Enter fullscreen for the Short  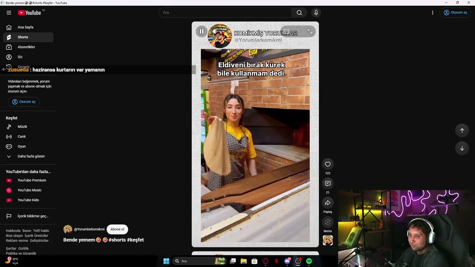pyautogui.click(x=310, y=32)
